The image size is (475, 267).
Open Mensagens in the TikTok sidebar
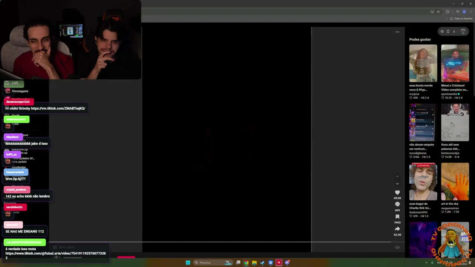(20, 91)
